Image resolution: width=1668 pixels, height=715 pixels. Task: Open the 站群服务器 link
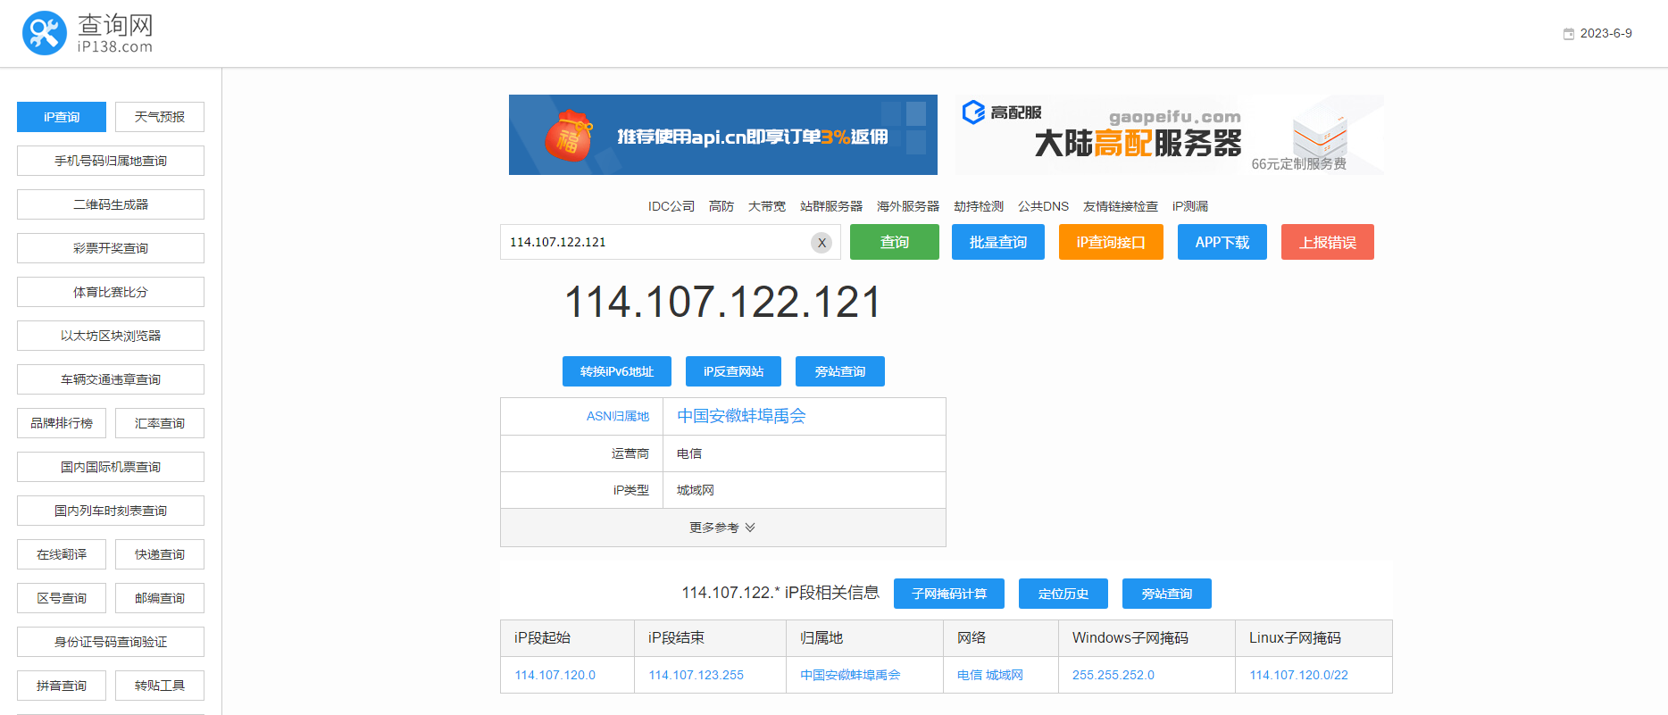coord(831,206)
